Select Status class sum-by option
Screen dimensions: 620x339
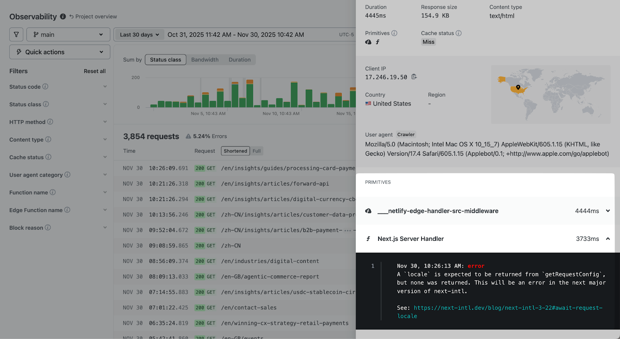[x=165, y=60]
